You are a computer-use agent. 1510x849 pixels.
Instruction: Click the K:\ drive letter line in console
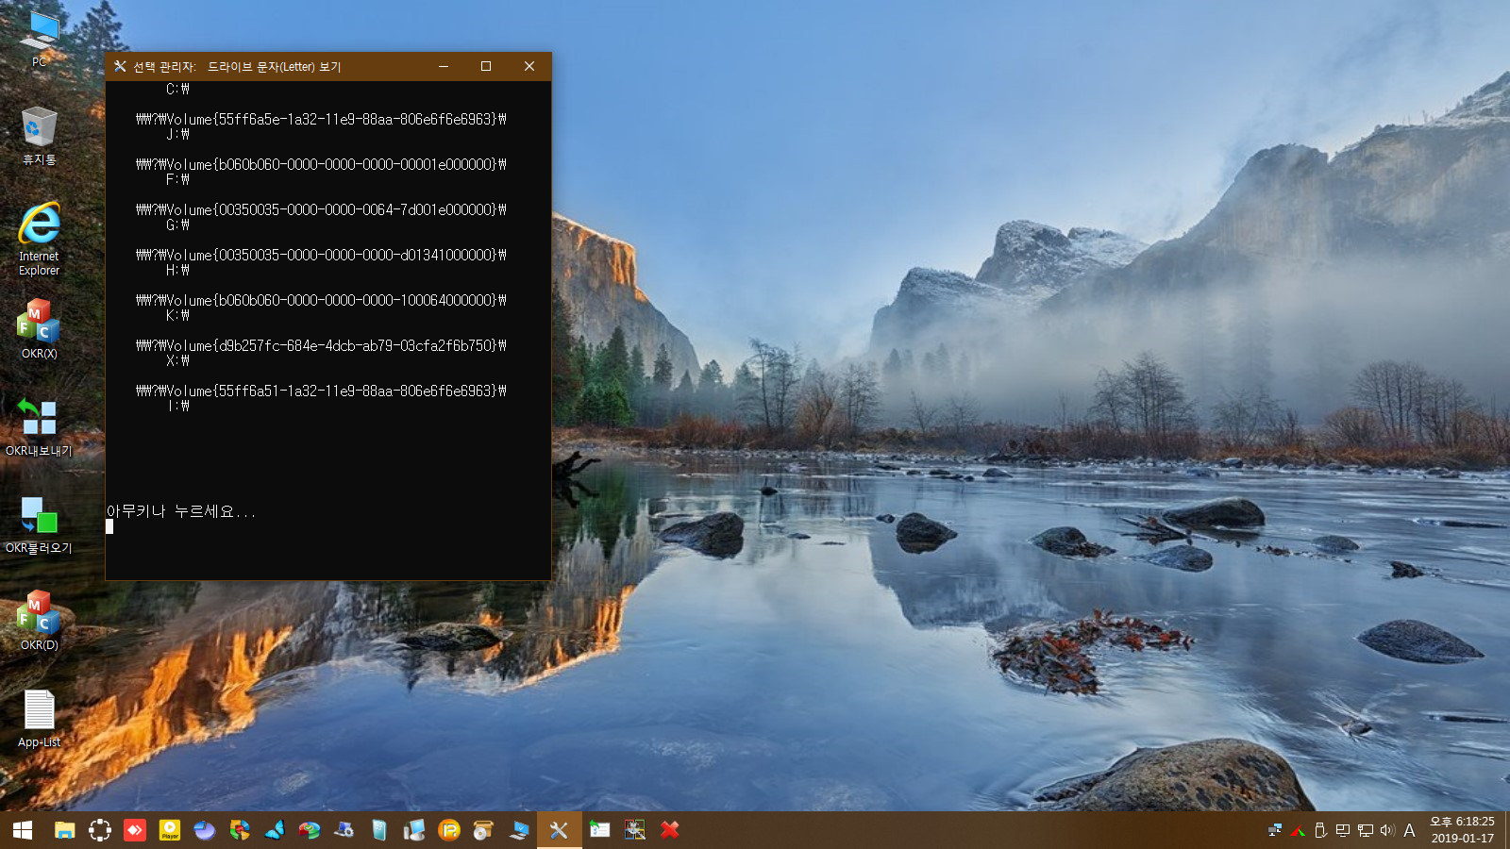[177, 315]
